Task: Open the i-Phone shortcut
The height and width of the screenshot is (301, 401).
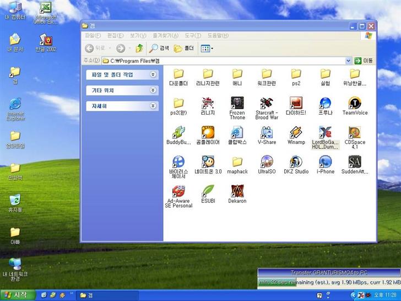Action: [x=326, y=165]
